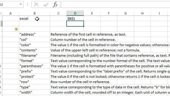Click "Filename (including full path)" description

[110, 55]
